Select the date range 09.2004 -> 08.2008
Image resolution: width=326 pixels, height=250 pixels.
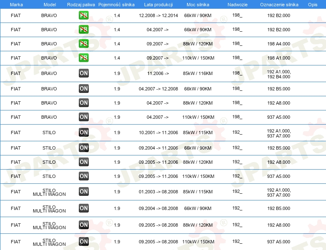pyautogui.click(x=158, y=208)
